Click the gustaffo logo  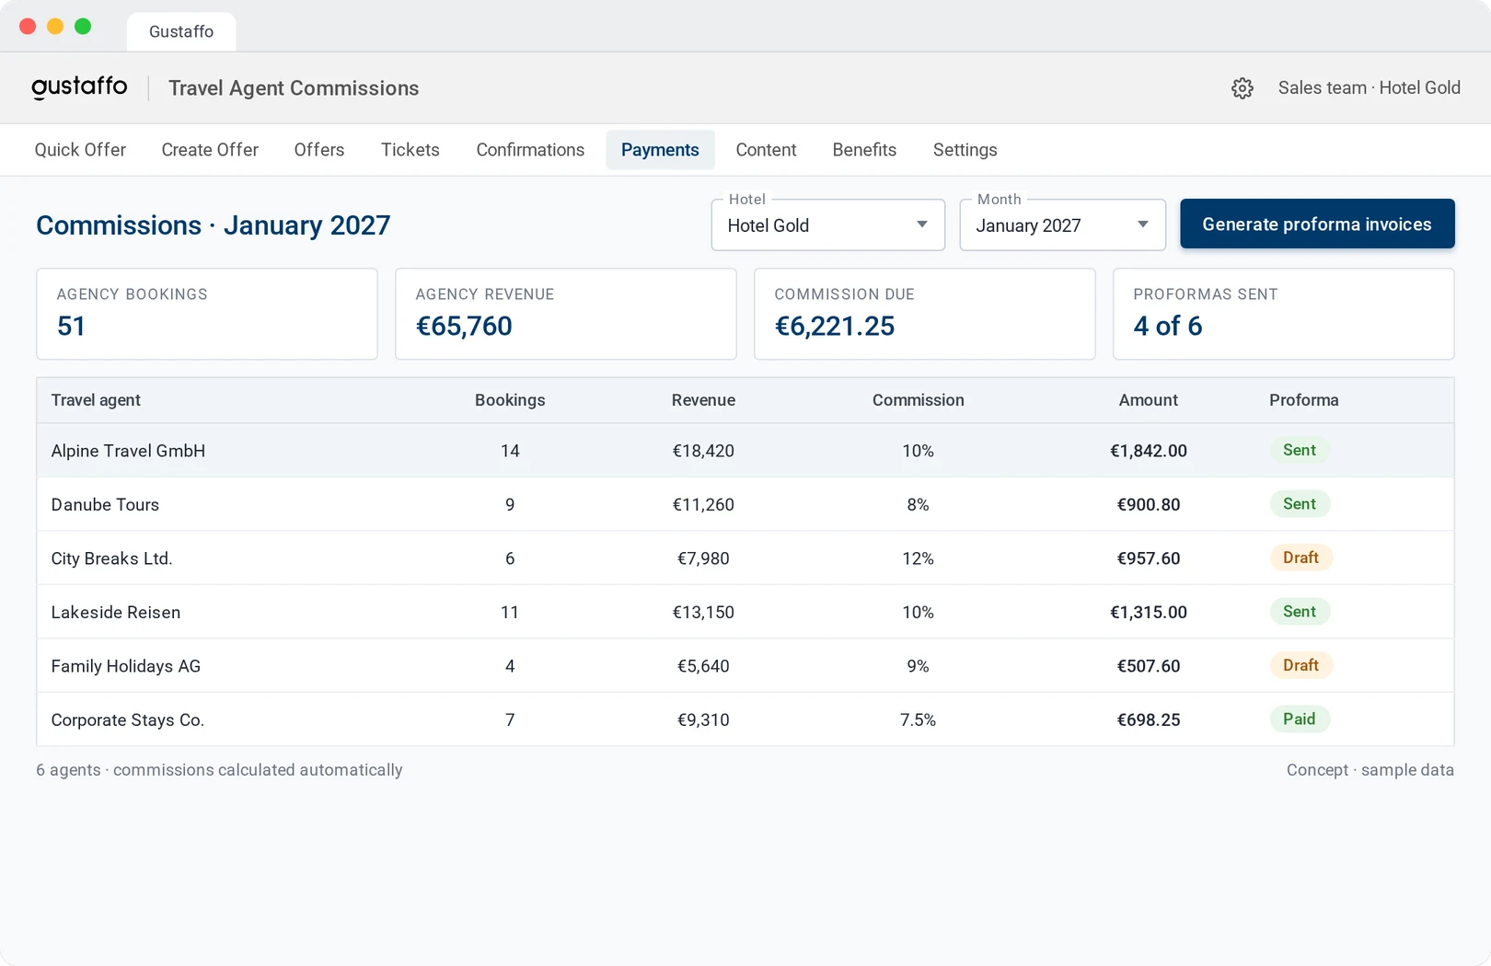79,87
